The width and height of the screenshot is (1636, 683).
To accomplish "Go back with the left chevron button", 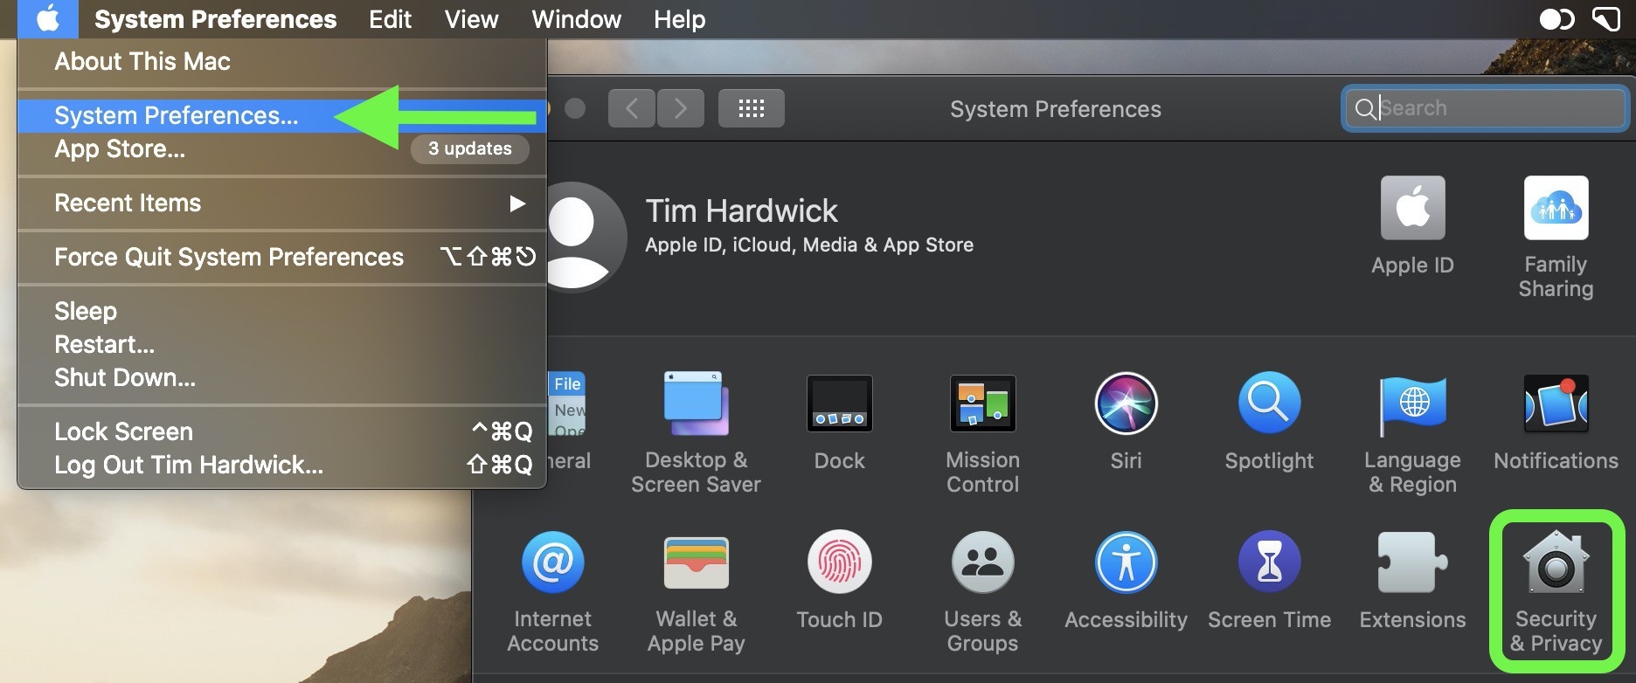I will (x=631, y=108).
